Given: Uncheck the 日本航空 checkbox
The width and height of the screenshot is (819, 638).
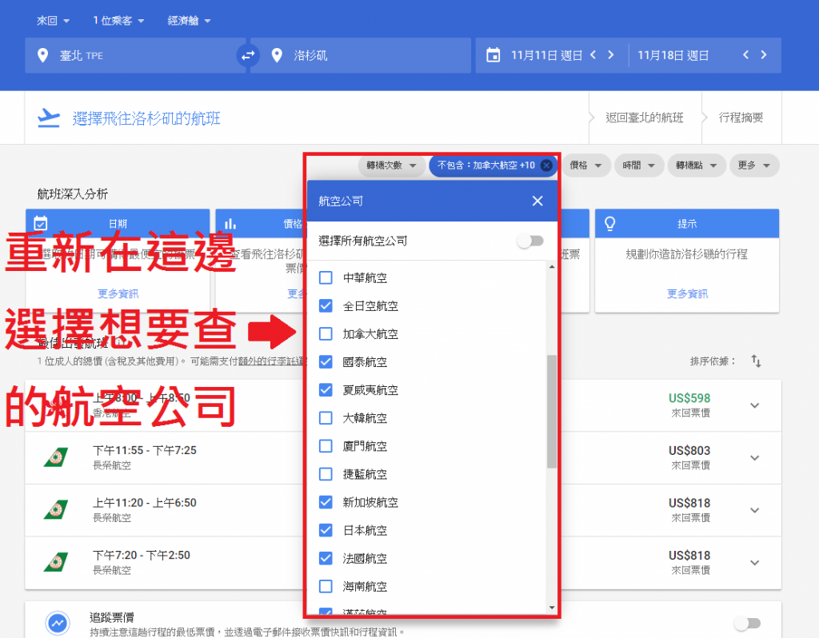Looking at the screenshot, I should 326,530.
